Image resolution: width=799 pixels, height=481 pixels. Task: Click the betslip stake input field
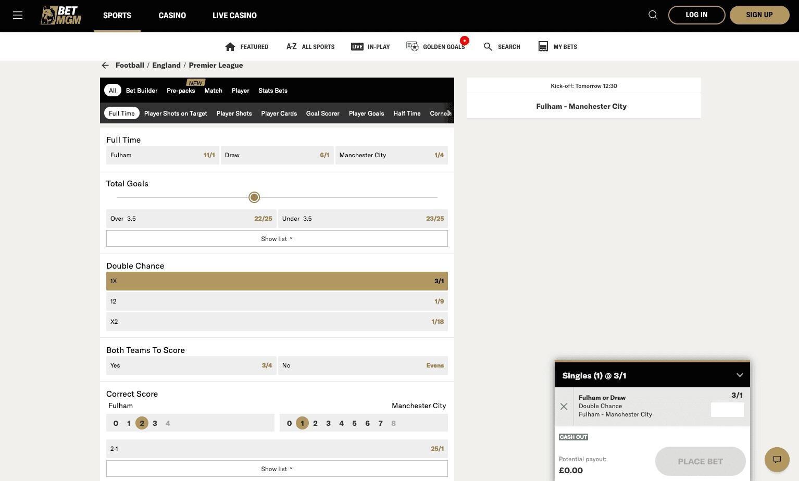tap(728, 410)
